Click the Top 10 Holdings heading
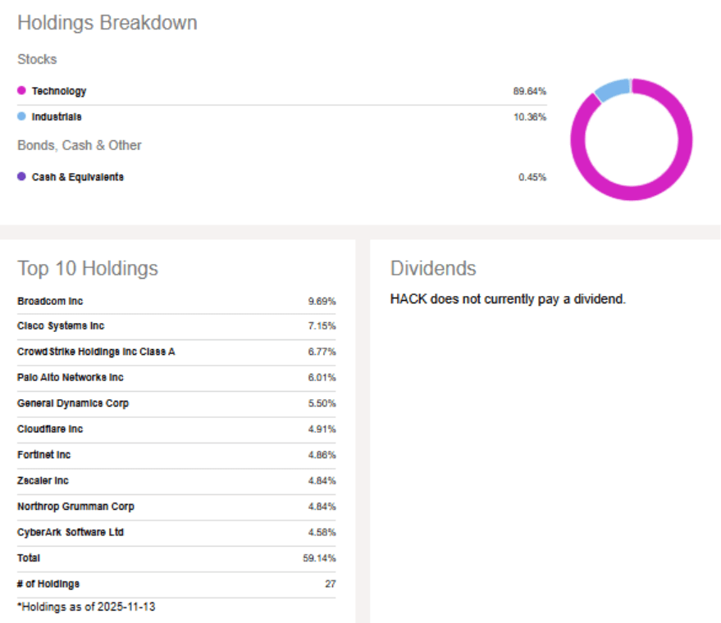 [88, 268]
